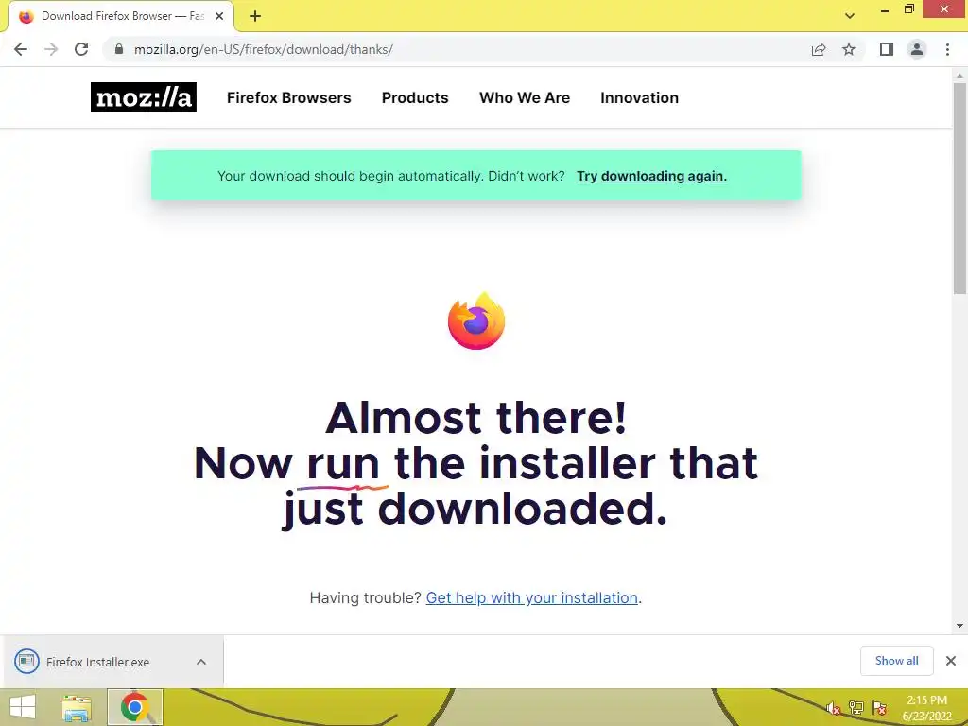Click the forward navigation arrow

pyautogui.click(x=51, y=49)
